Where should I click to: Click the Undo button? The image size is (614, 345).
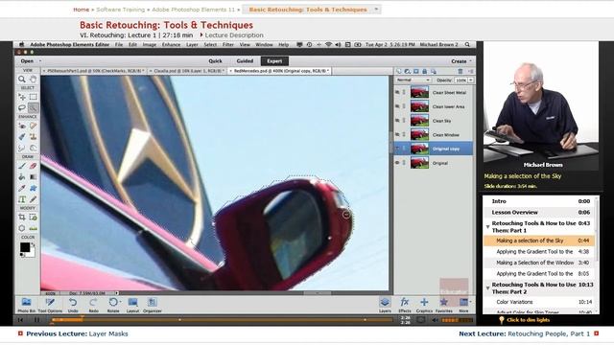[73, 305]
